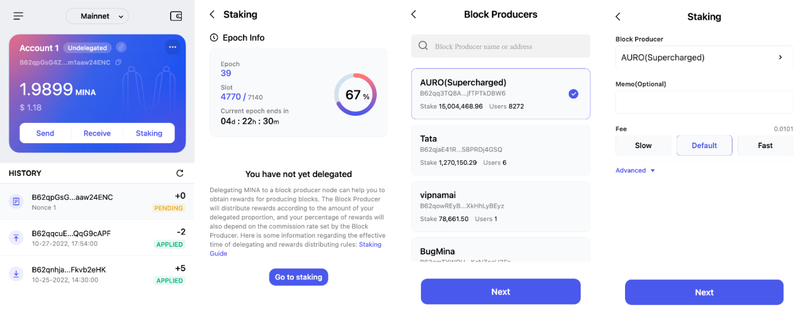Go back from Block Producers screen
The height and width of the screenshot is (309, 799).
(x=414, y=14)
